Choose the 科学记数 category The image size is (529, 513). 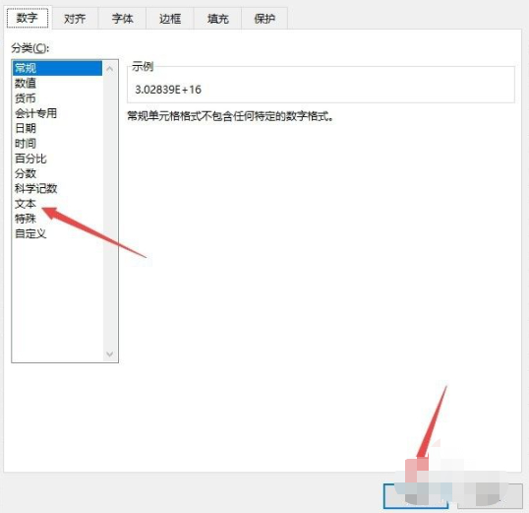(x=57, y=189)
